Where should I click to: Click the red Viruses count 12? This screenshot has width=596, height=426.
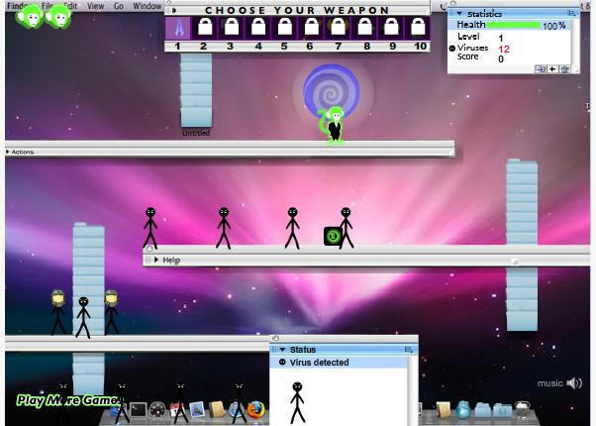pos(504,50)
